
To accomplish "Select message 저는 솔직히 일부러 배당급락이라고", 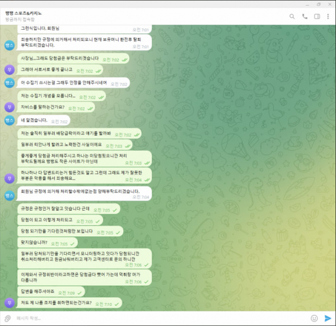I will point(80,133).
